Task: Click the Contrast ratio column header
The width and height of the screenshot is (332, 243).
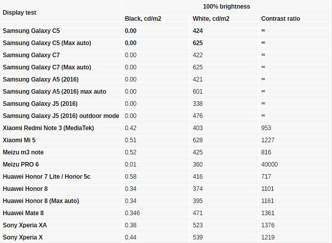Action: [280, 19]
